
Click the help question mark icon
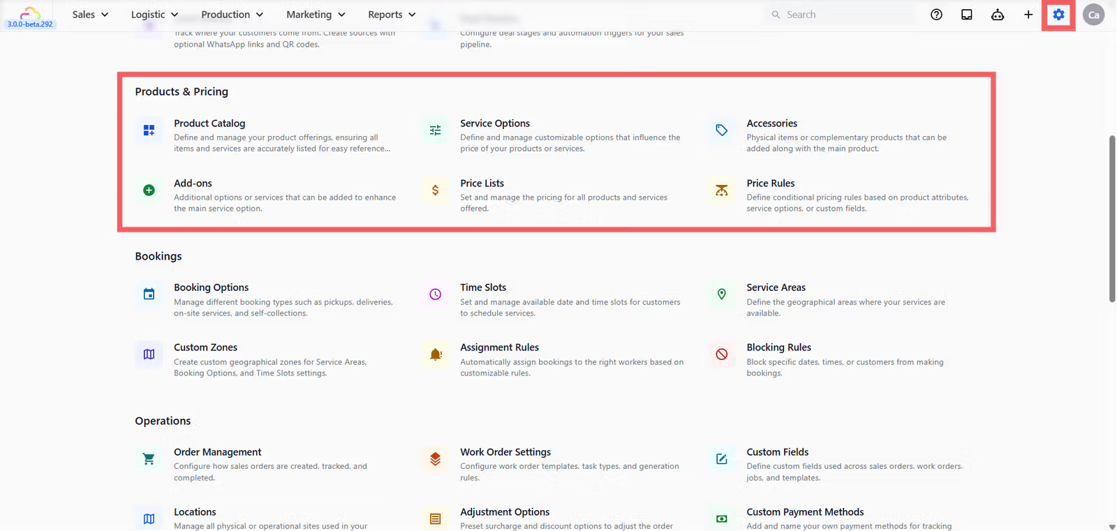(936, 15)
